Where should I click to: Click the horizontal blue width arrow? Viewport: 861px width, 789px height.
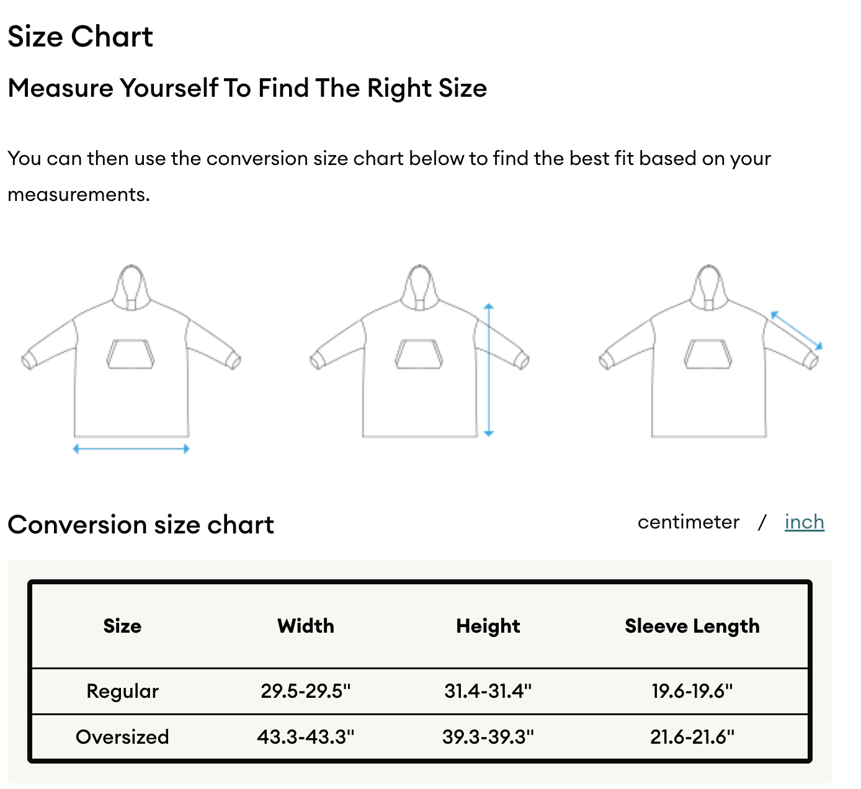[131, 448]
